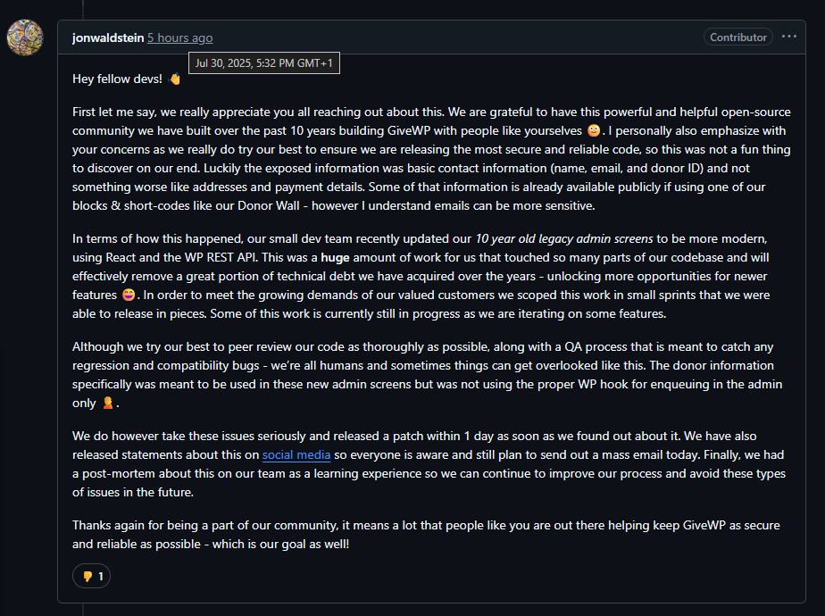Open the "social media" hyperlink
Image resolution: width=825 pixels, height=616 pixels.
click(290, 454)
